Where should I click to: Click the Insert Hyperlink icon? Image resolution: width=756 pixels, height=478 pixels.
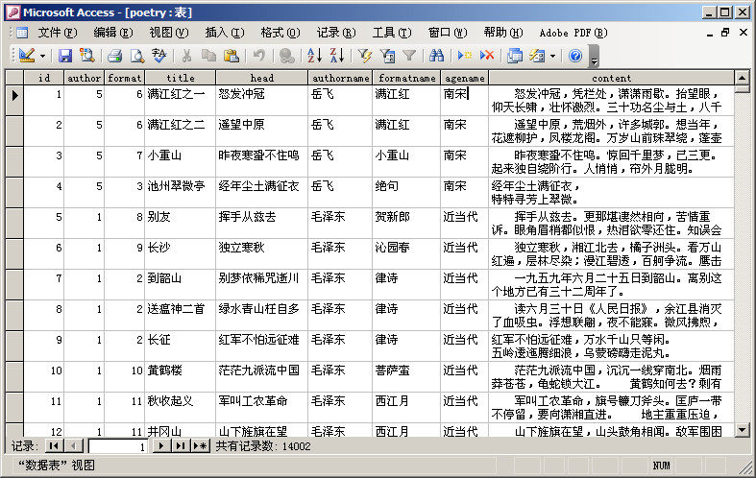287,56
